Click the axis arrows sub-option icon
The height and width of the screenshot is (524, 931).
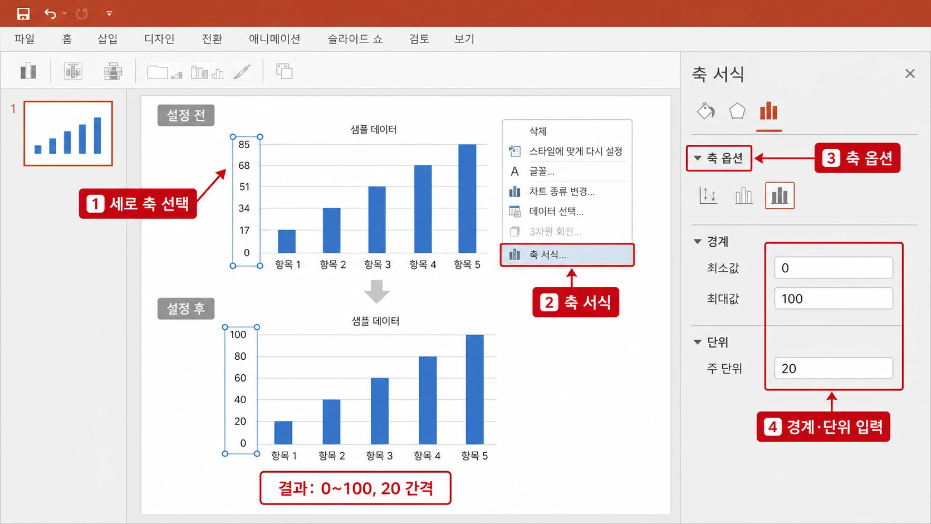pyautogui.click(x=708, y=195)
